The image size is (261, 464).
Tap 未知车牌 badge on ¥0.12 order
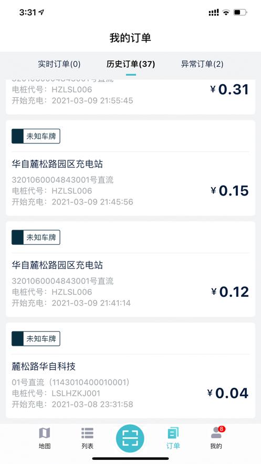(x=36, y=238)
